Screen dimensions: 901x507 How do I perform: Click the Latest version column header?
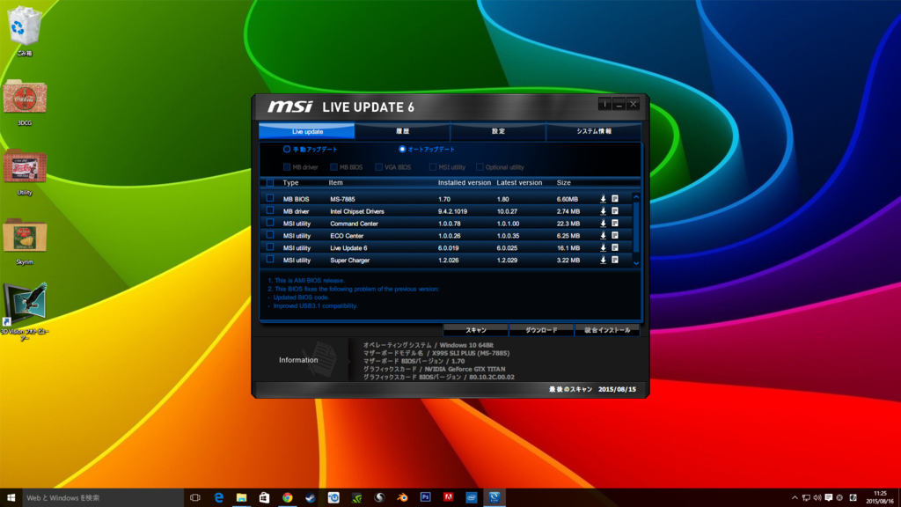point(519,183)
